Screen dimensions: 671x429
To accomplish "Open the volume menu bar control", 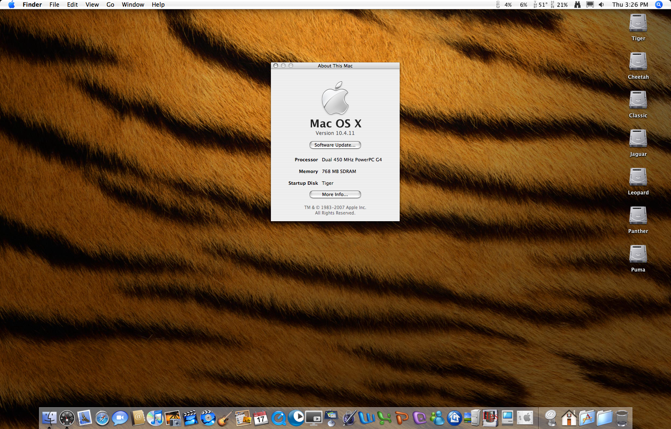I will point(601,5).
